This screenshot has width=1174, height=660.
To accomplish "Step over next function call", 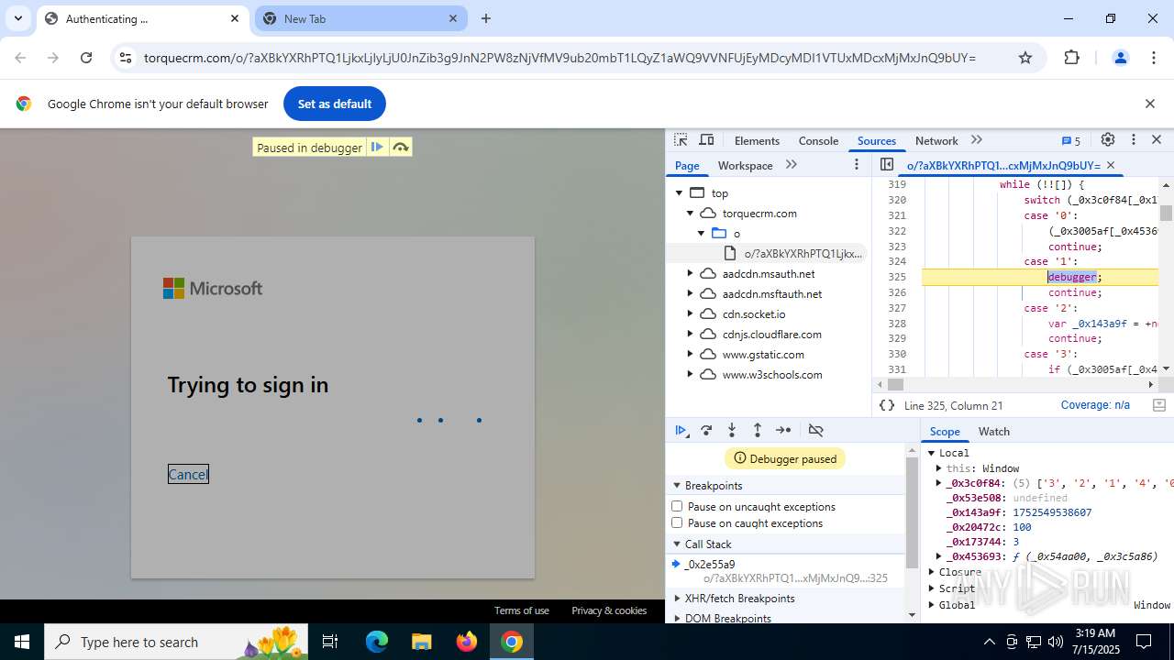I will 706,430.
